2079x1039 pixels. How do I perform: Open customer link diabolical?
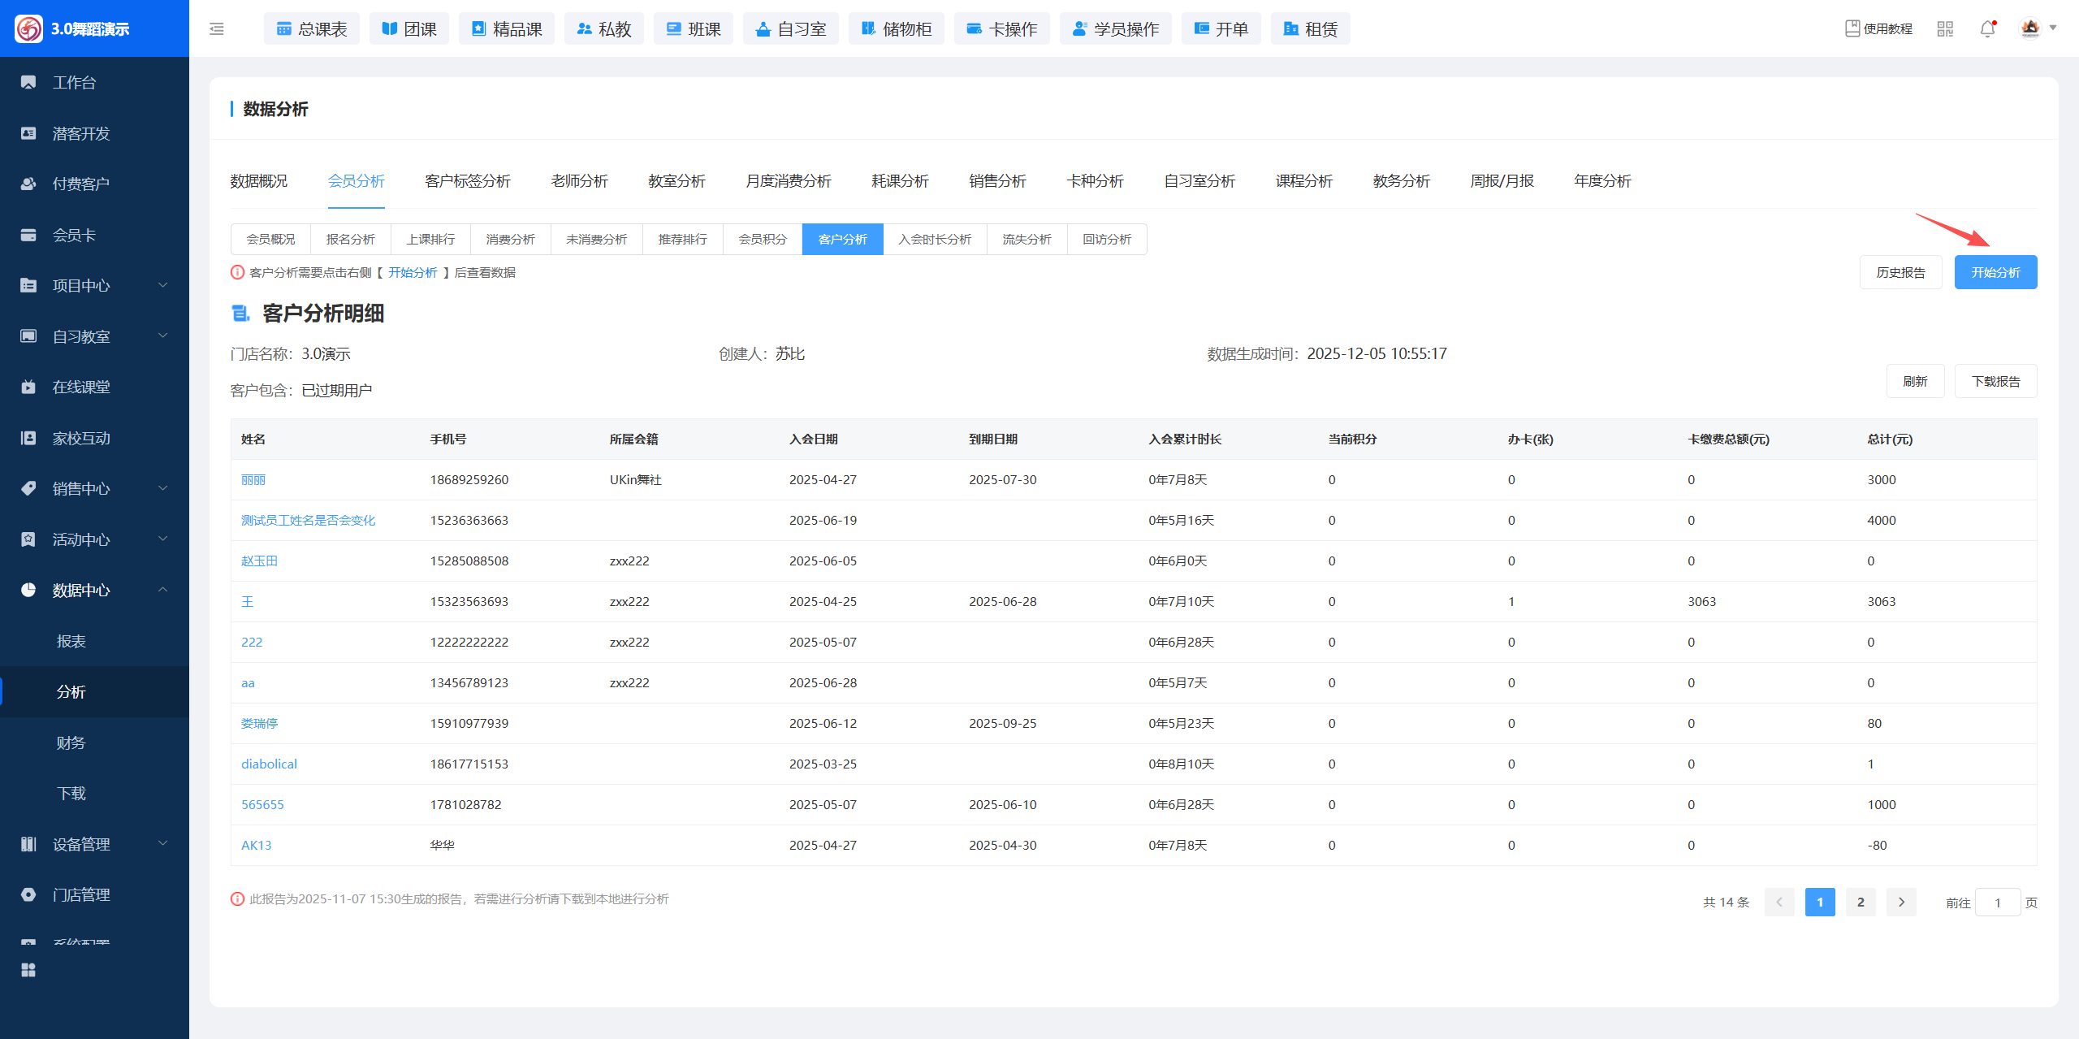point(269,764)
